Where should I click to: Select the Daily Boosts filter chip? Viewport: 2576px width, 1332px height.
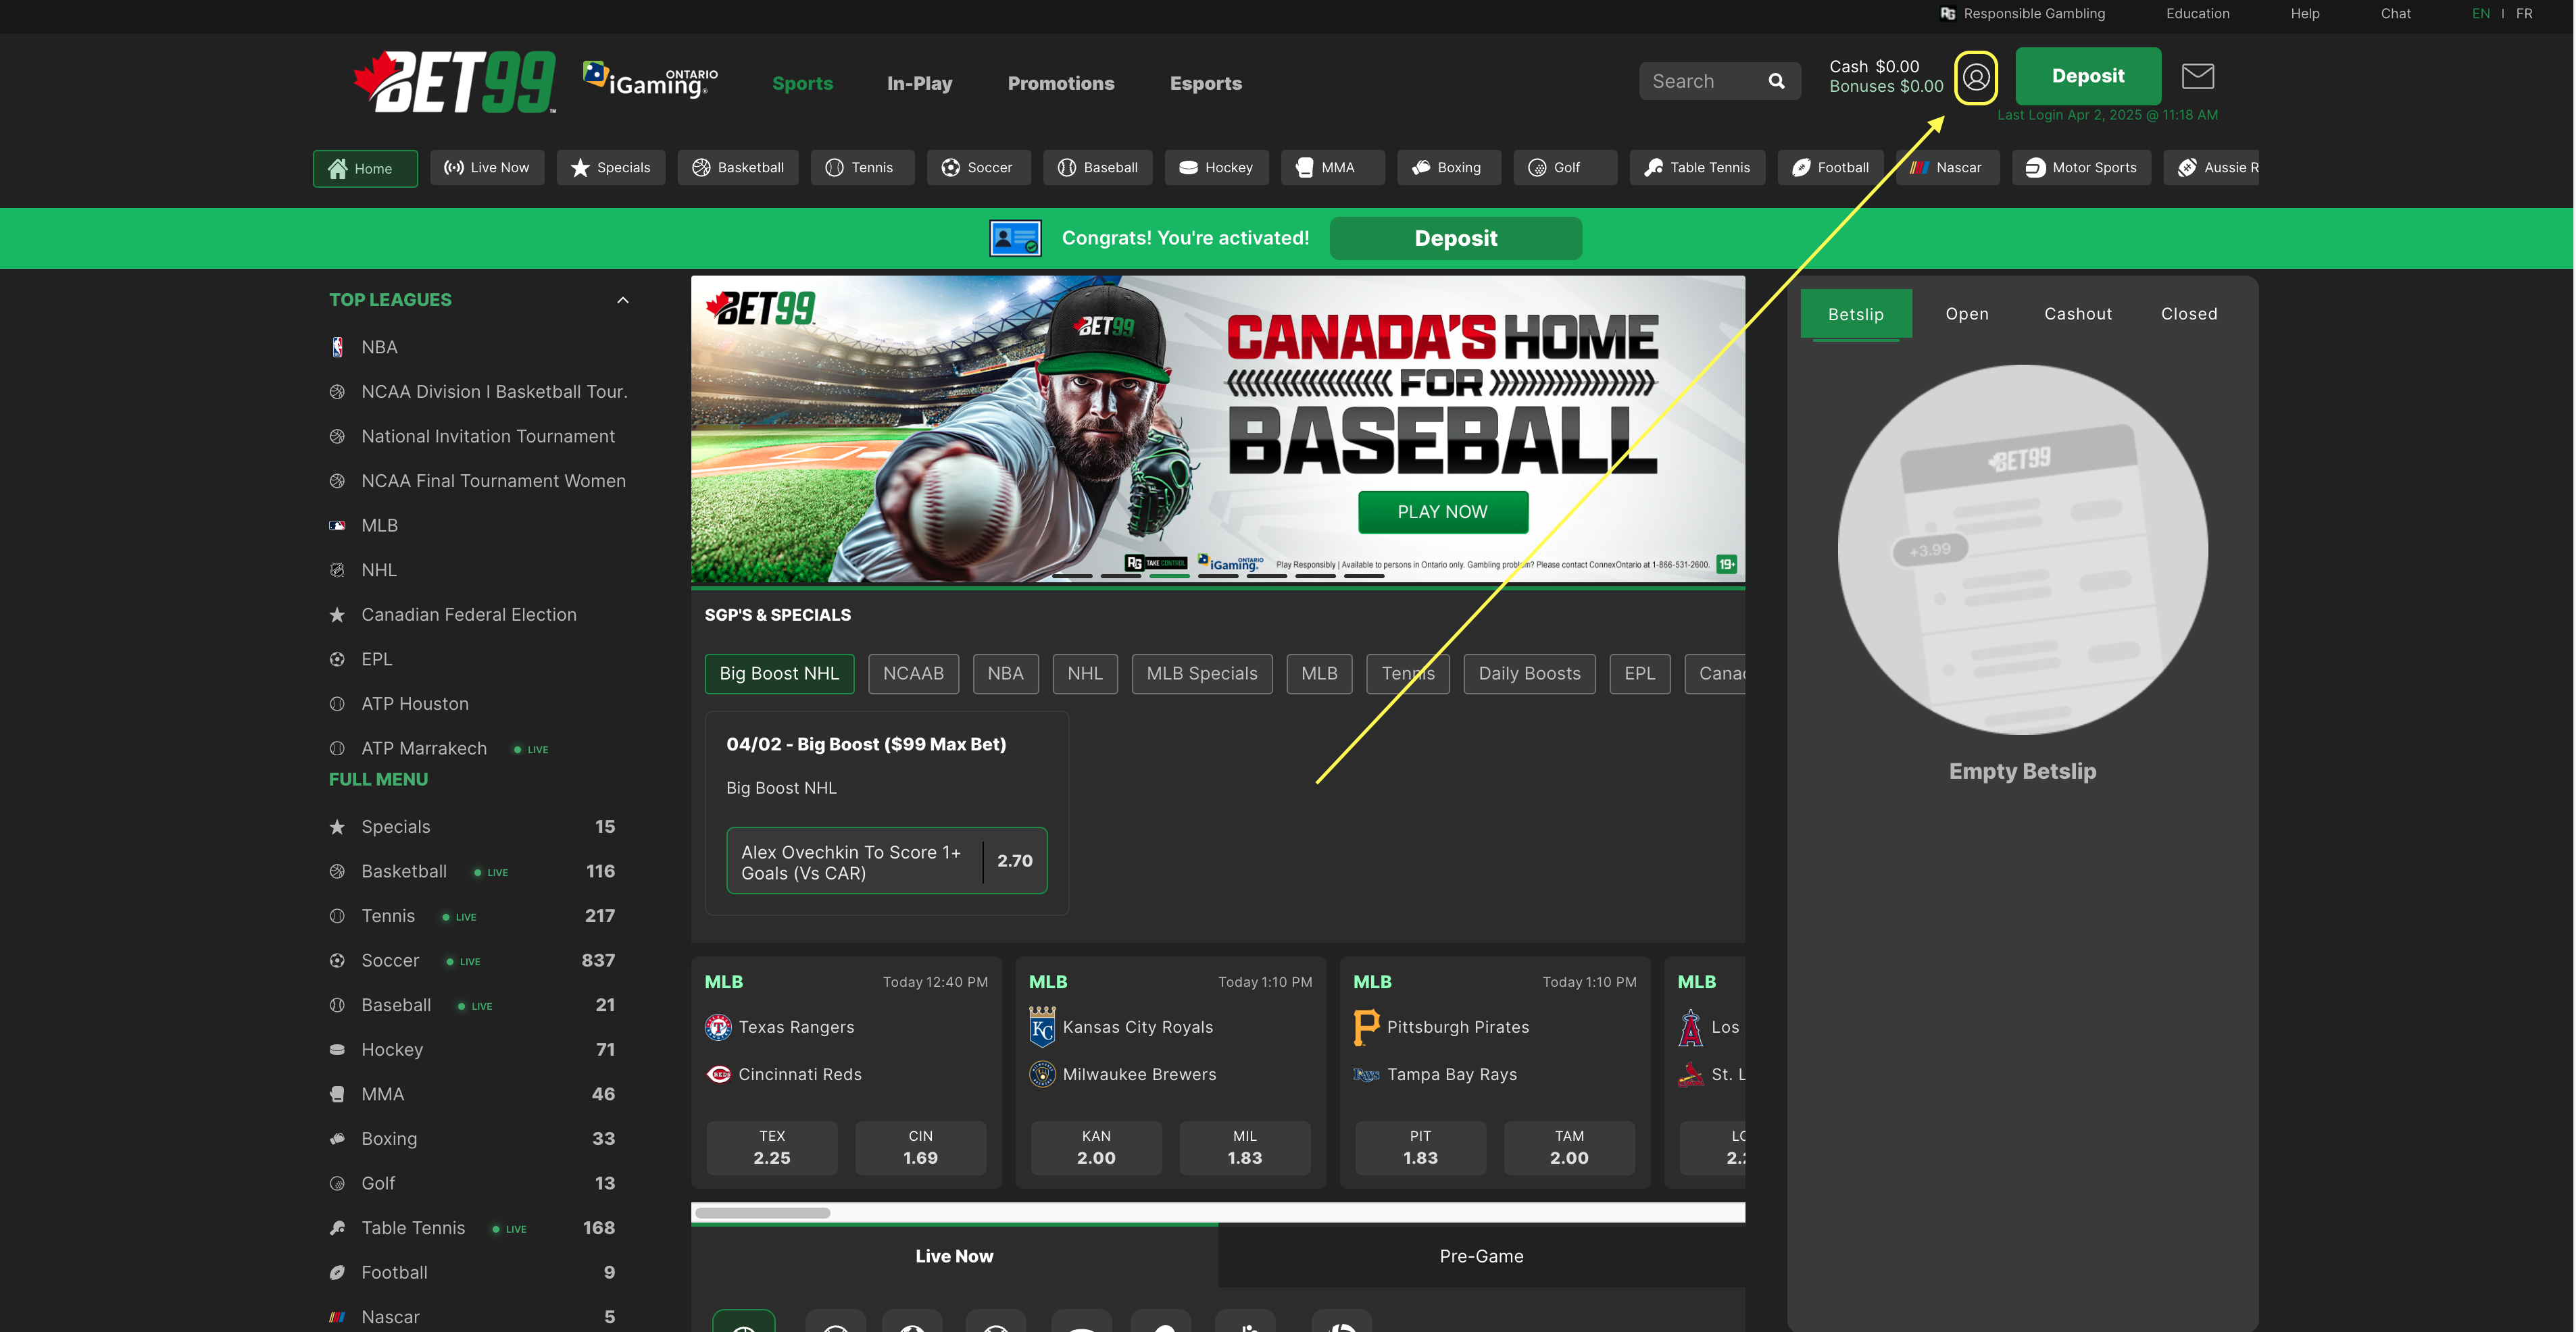click(1529, 673)
